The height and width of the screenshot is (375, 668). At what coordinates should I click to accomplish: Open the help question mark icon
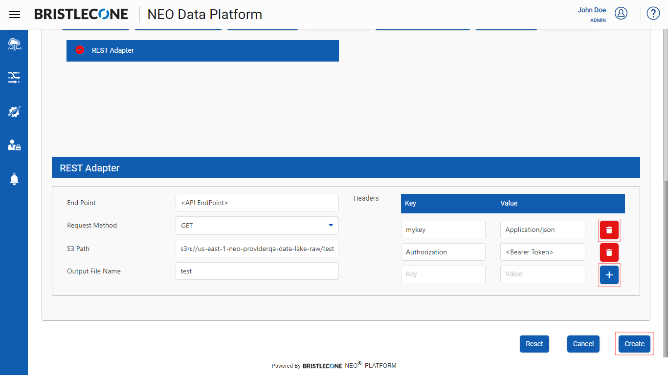coord(653,13)
